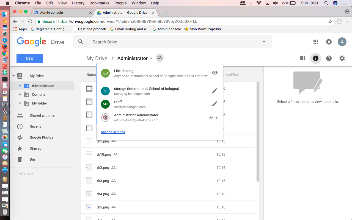
Task: Select dr4.png file row
Action: tap(168, 194)
